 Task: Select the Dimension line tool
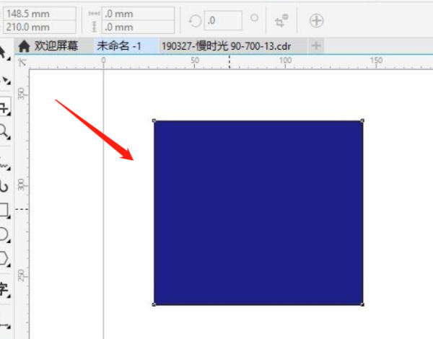[4, 326]
